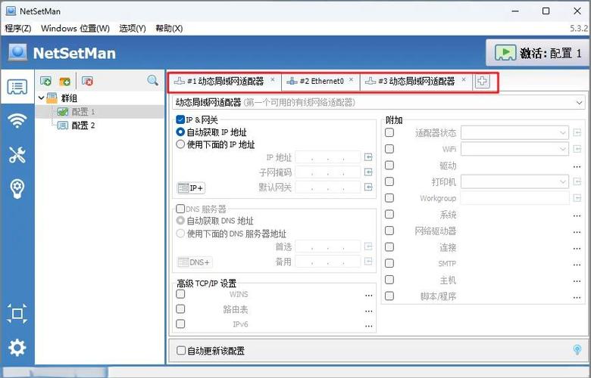Image resolution: width=591 pixels, height=378 pixels.
Task: Get current 打印机 value icon
Action: (x=577, y=181)
